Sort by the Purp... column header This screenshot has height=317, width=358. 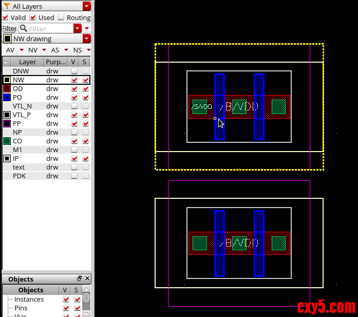(55, 62)
